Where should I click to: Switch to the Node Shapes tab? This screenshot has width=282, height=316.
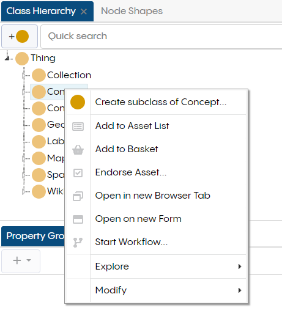click(132, 11)
